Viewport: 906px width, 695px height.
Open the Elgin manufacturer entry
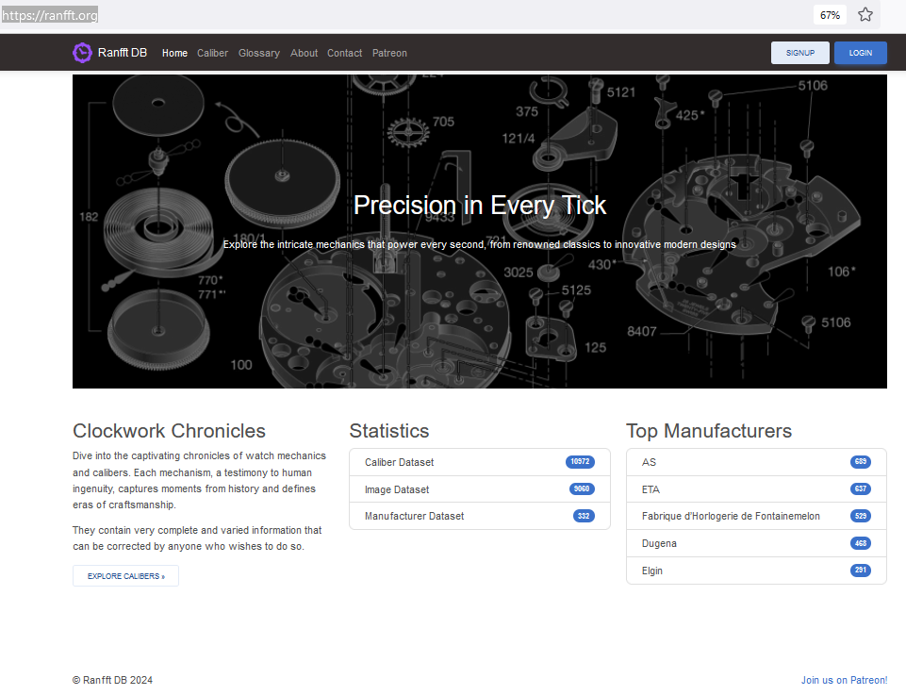[756, 571]
